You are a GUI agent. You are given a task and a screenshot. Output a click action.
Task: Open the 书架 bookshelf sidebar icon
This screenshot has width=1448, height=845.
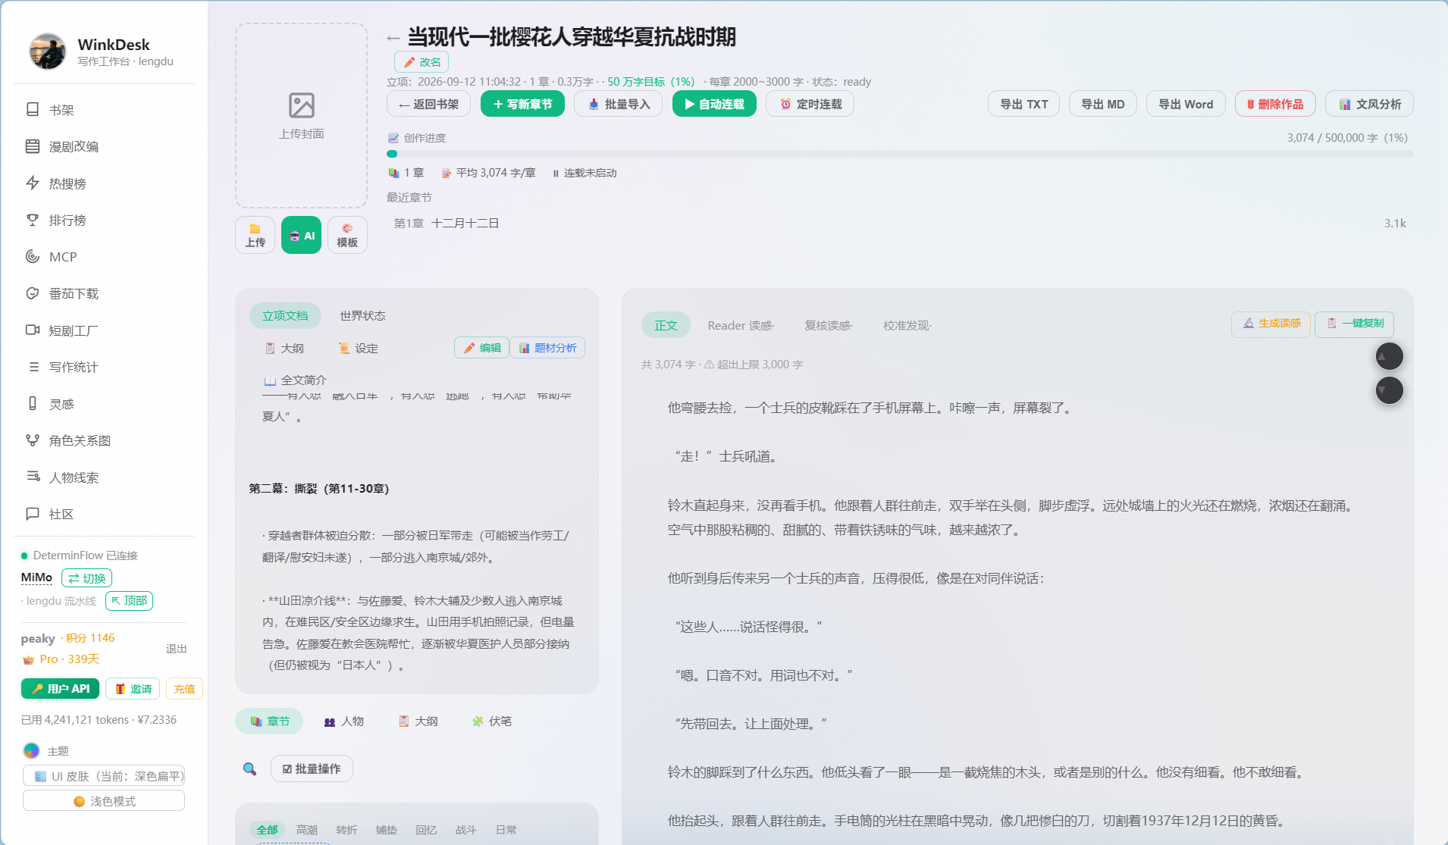tap(33, 110)
